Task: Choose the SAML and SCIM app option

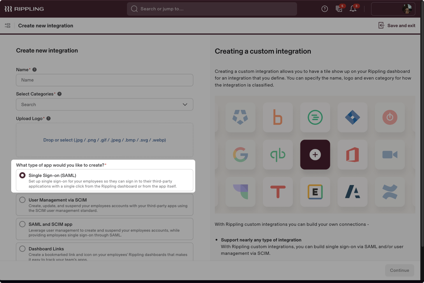Action: pyautogui.click(x=22, y=224)
